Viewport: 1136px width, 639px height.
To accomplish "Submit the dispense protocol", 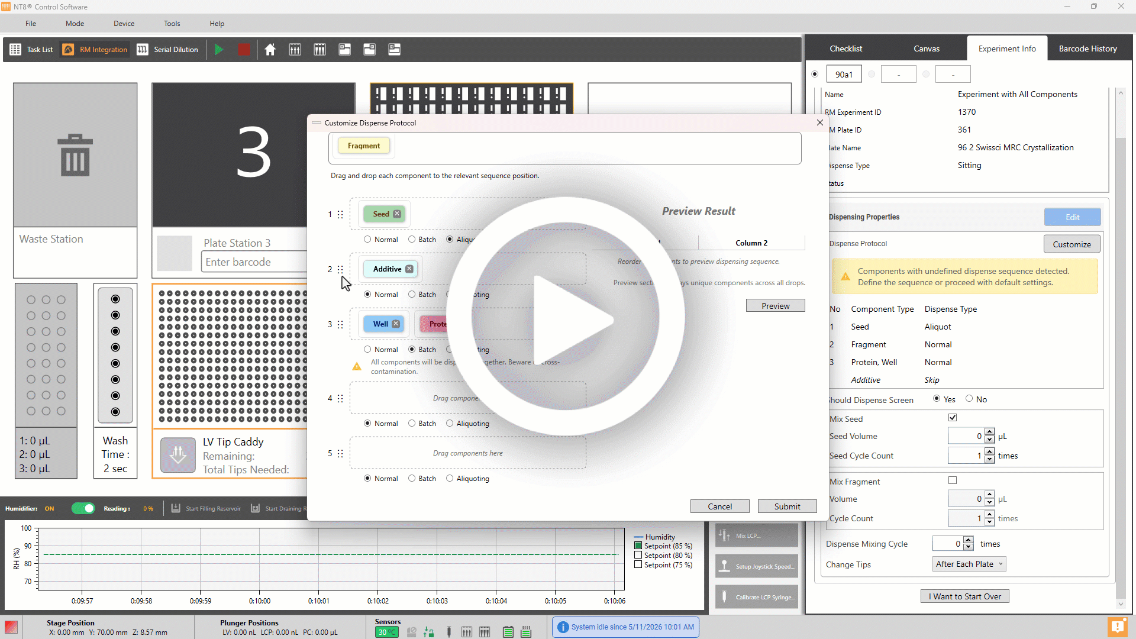I will 787,506.
